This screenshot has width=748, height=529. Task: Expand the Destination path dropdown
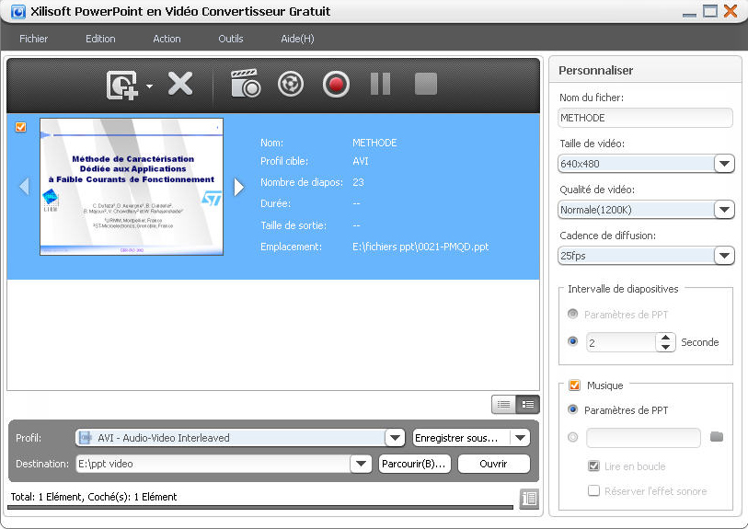(x=362, y=463)
